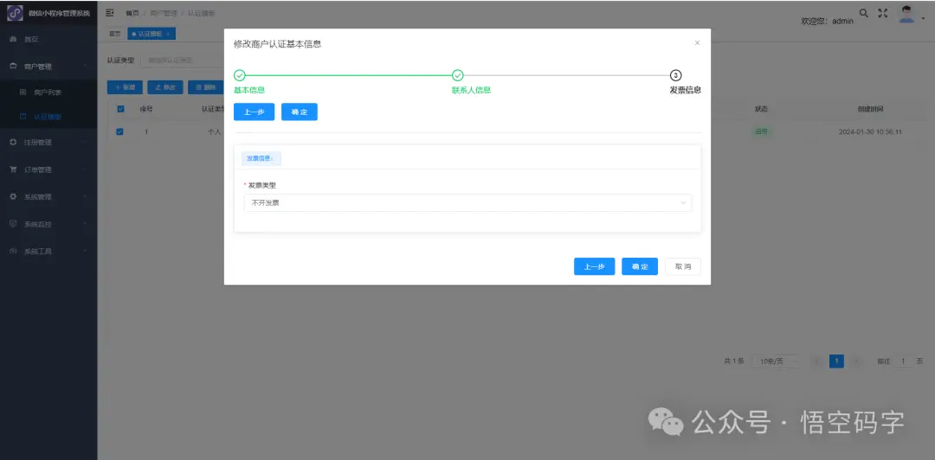935x460 pixels.
Task: Click 确定 button below the step bar
Action: (300, 112)
